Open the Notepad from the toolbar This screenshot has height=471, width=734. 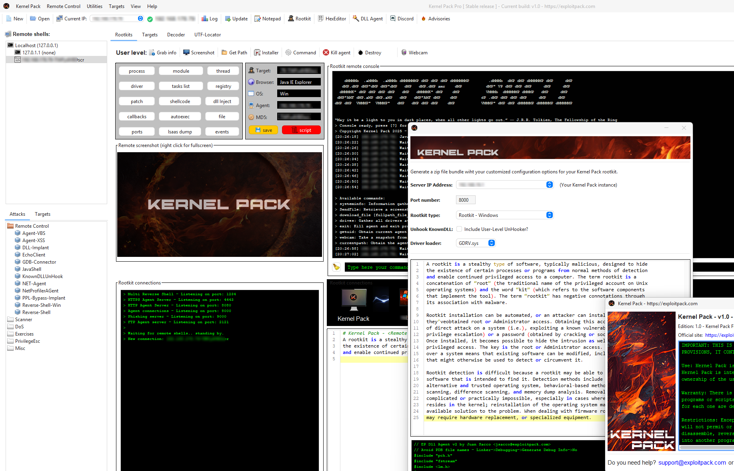(x=267, y=19)
